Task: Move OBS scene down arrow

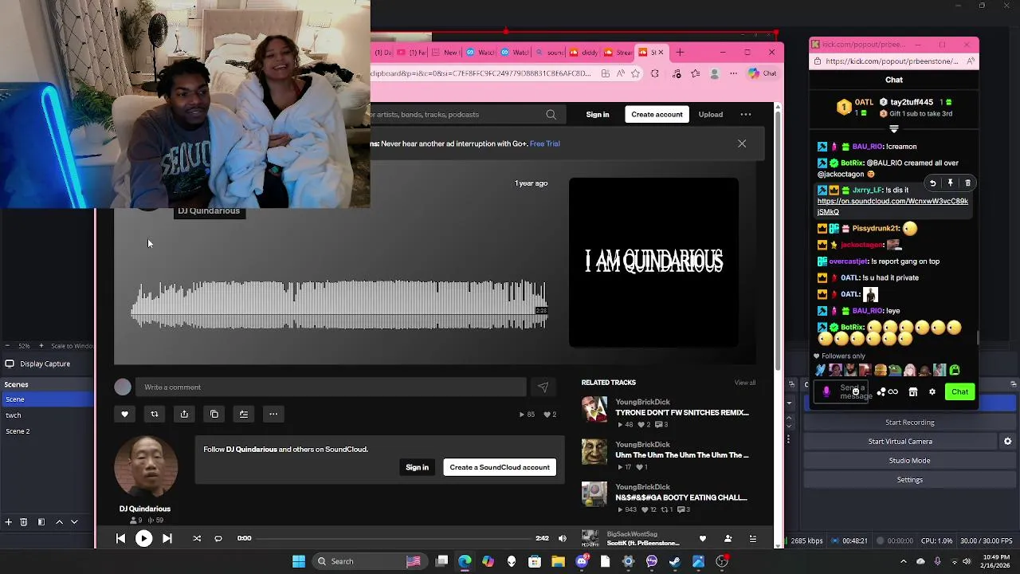Action: coord(74,522)
